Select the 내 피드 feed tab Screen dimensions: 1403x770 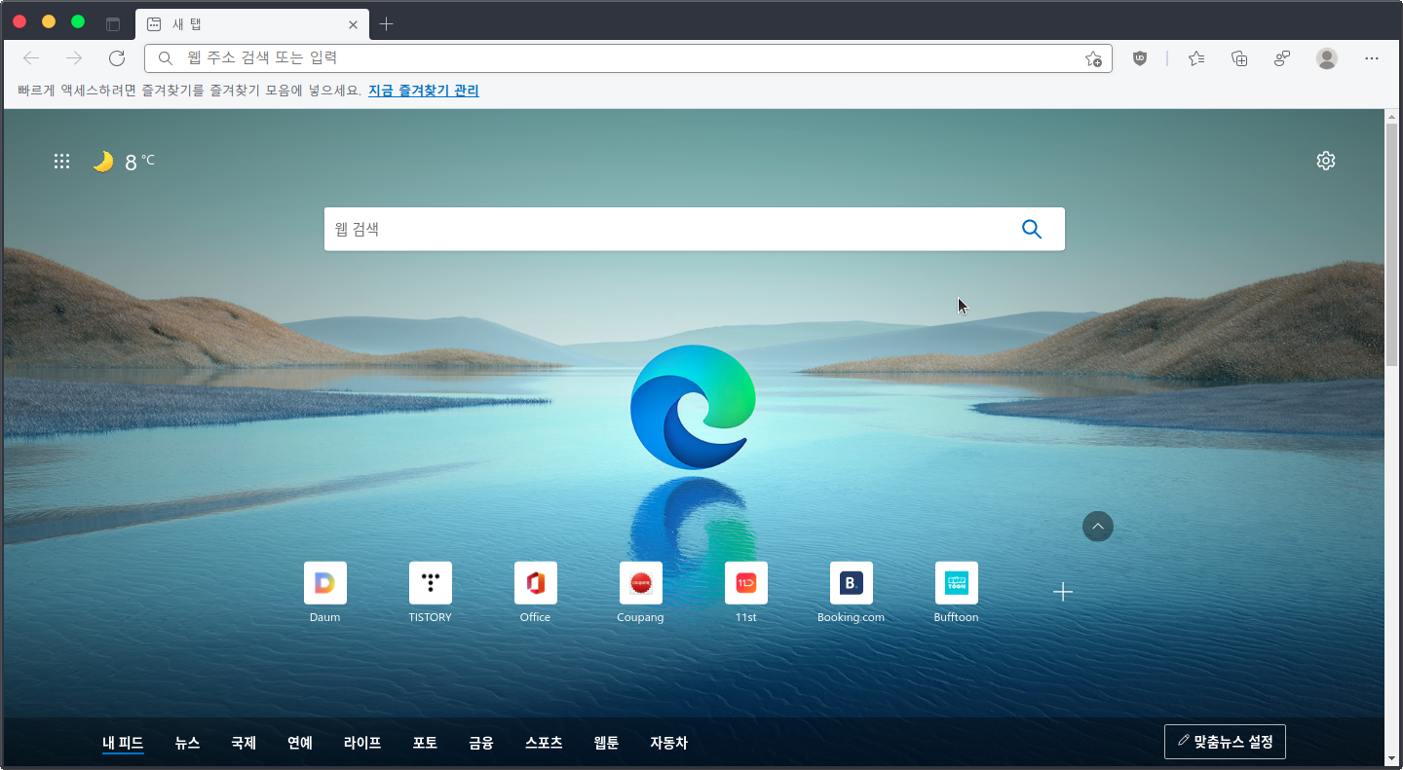(x=123, y=743)
